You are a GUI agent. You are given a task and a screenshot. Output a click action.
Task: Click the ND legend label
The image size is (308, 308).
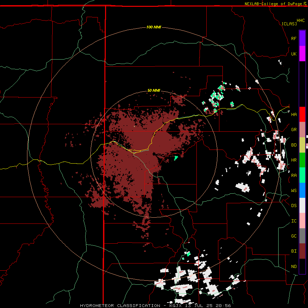click(294, 267)
